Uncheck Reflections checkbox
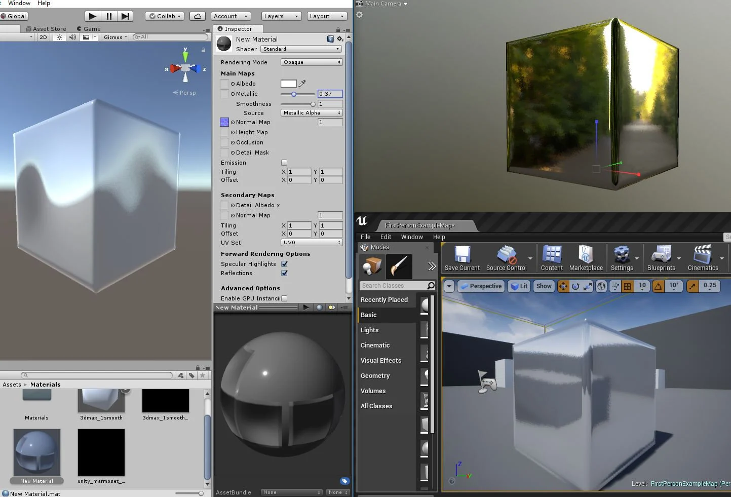Screen dimensions: 731x497 click(x=284, y=273)
